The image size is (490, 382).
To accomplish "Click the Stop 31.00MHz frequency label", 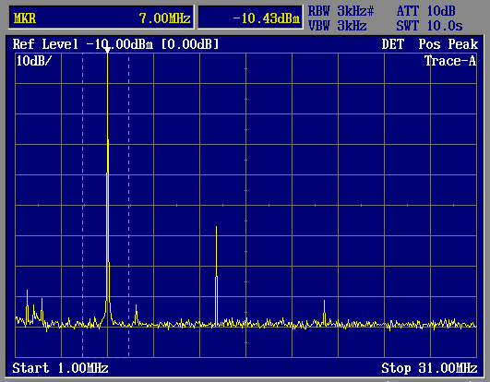I will [x=429, y=368].
